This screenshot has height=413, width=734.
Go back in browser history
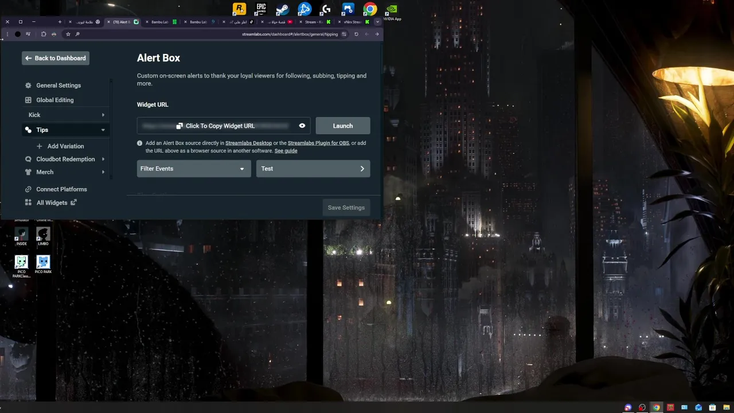[x=377, y=34]
